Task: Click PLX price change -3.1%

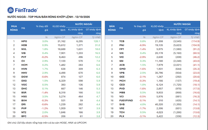Action: (x=142, y=116)
